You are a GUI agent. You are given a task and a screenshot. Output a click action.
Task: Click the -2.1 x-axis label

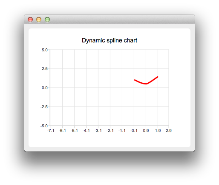(110, 131)
